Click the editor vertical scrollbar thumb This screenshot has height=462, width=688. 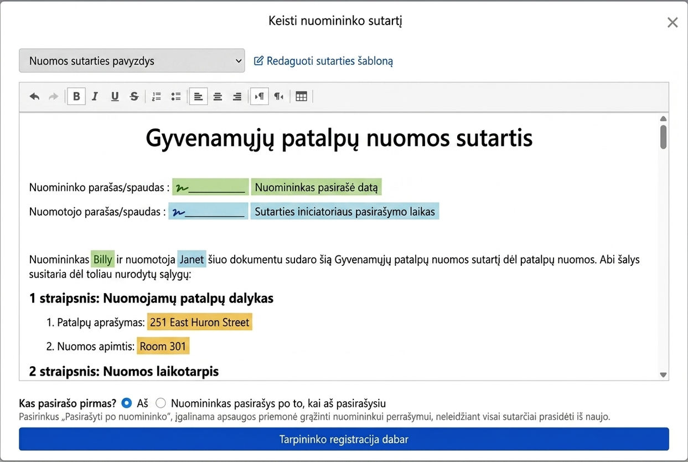[663, 137]
